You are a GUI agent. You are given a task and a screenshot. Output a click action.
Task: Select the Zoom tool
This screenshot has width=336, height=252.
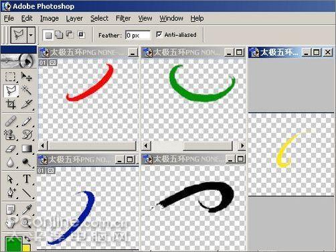(27, 223)
